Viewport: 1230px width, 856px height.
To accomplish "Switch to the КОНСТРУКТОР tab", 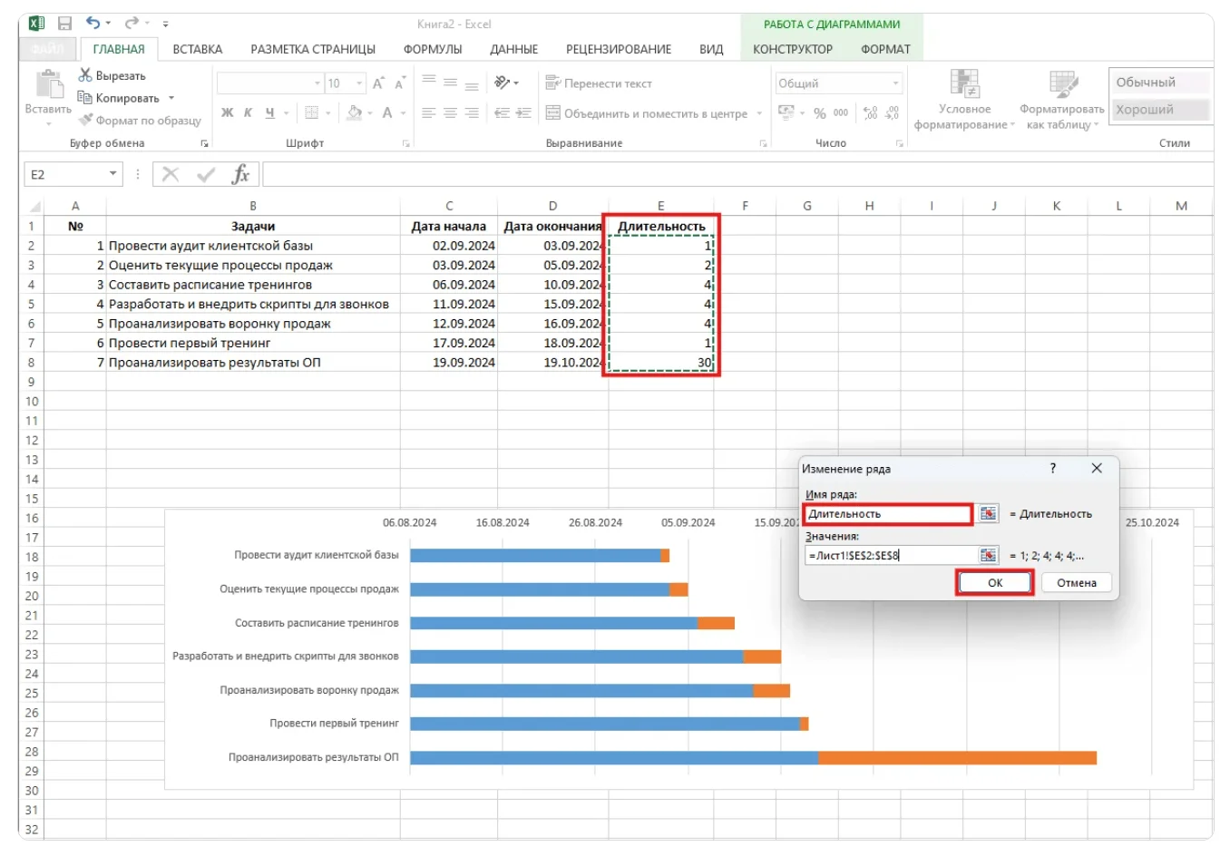I will [793, 49].
